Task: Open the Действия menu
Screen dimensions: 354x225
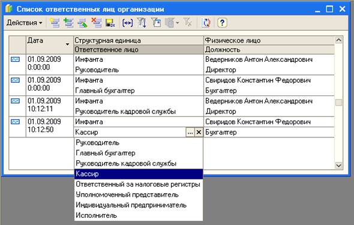Action: click(24, 23)
